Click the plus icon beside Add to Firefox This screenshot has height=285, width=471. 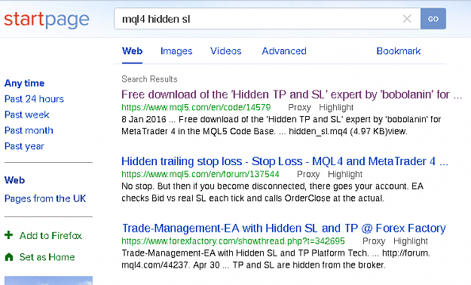[9, 235]
